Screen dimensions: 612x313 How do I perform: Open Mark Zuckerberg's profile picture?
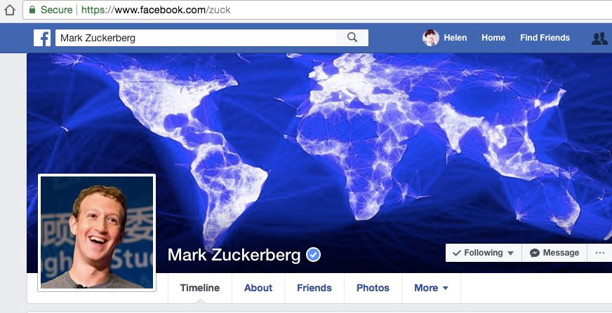97,232
